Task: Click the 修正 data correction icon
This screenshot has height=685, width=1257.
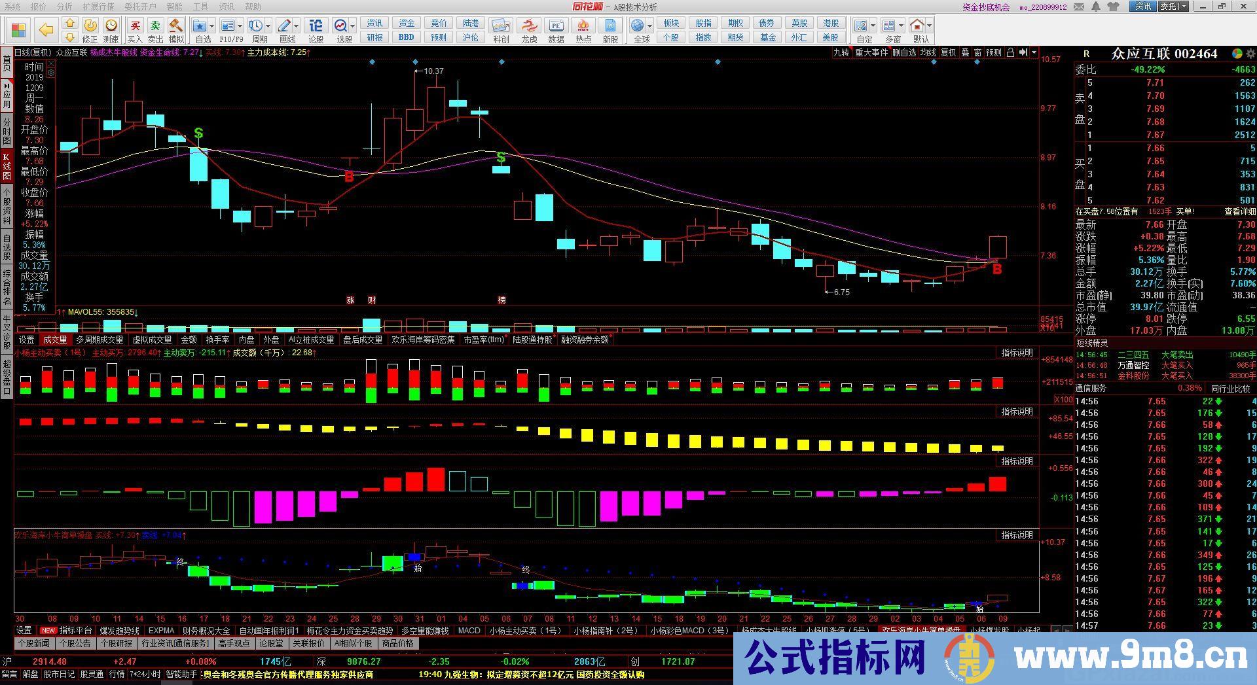Action: pyautogui.click(x=90, y=26)
